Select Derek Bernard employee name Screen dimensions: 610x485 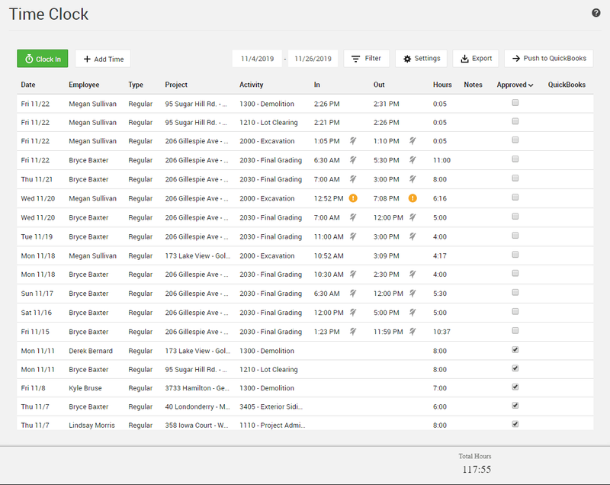[91, 351]
